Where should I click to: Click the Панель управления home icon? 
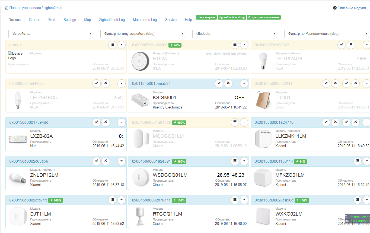pos(6,8)
